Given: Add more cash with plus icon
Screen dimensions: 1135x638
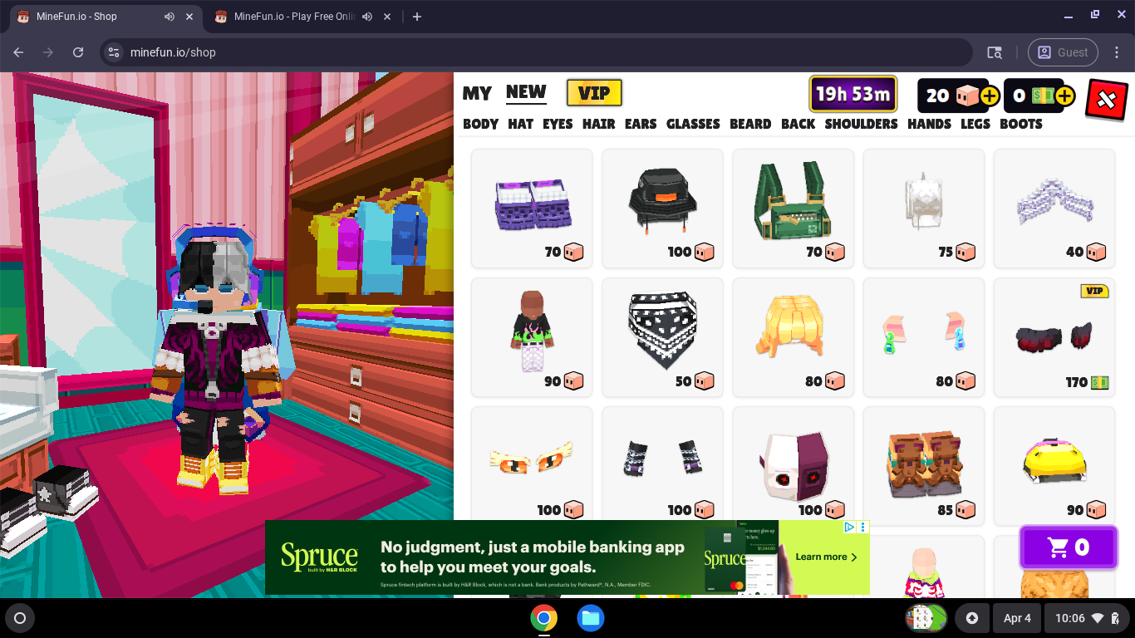Looking at the screenshot, I should click(1065, 96).
